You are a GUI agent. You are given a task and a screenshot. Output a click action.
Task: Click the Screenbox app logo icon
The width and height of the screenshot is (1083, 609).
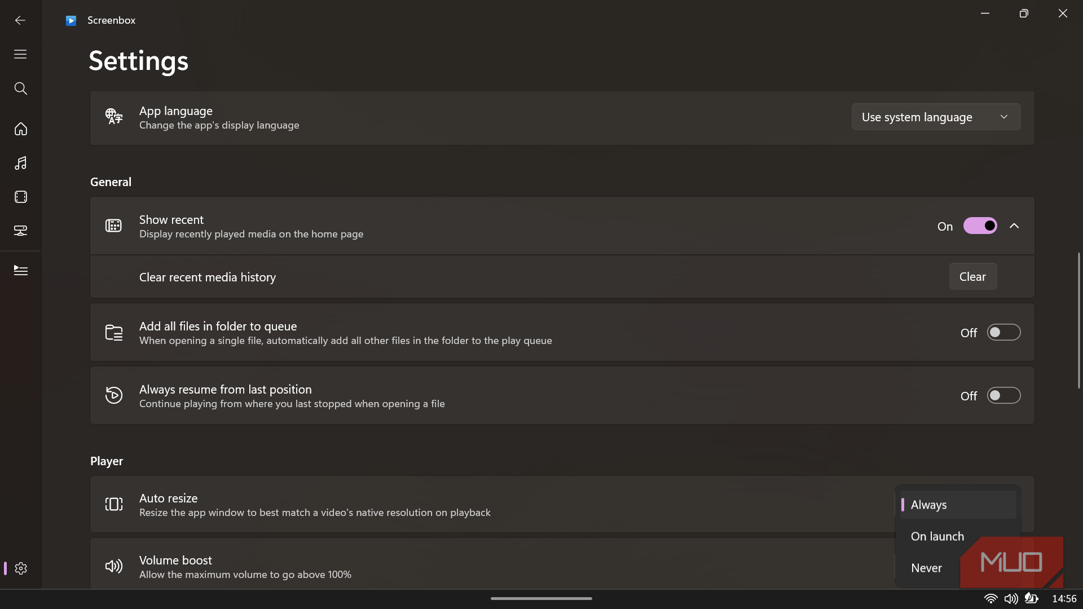coord(71,21)
